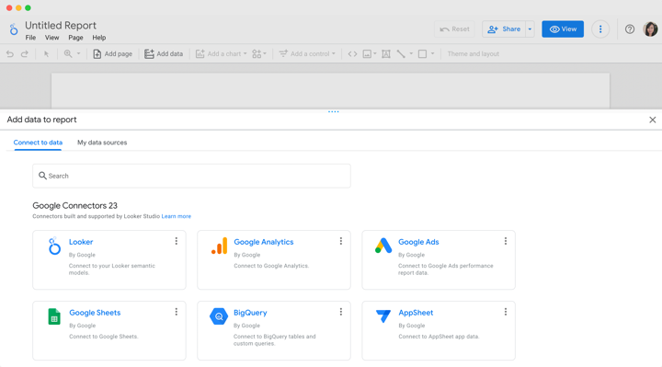
Task: Open the Add a chart dropdown
Action: click(x=221, y=54)
